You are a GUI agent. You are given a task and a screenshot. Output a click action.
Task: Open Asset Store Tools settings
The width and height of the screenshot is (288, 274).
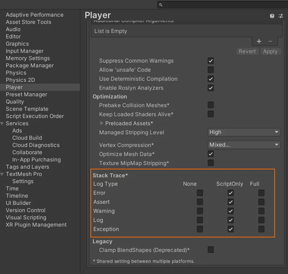pos(29,22)
